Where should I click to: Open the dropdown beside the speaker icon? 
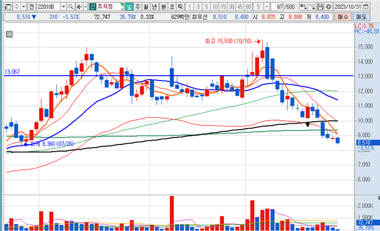point(85,7)
